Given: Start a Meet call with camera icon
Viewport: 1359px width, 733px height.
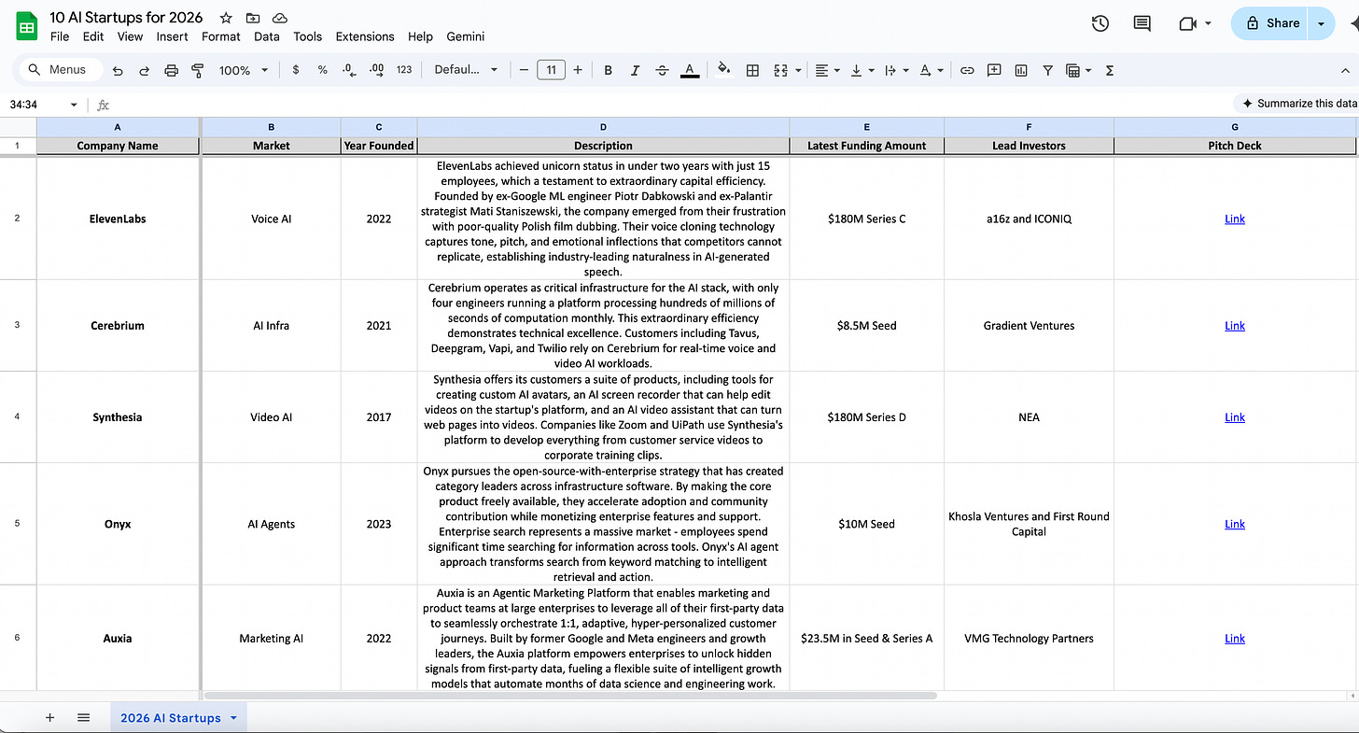Looking at the screenshot, I should point(1187,23).
